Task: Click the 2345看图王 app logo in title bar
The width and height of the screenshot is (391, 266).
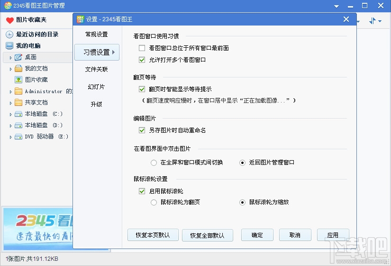Action: pyautogui.click(x=8, y=6)
